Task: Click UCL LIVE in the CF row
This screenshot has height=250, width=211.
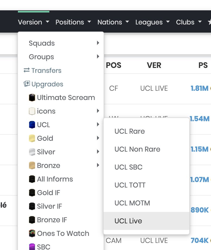Action: [154, 88]
